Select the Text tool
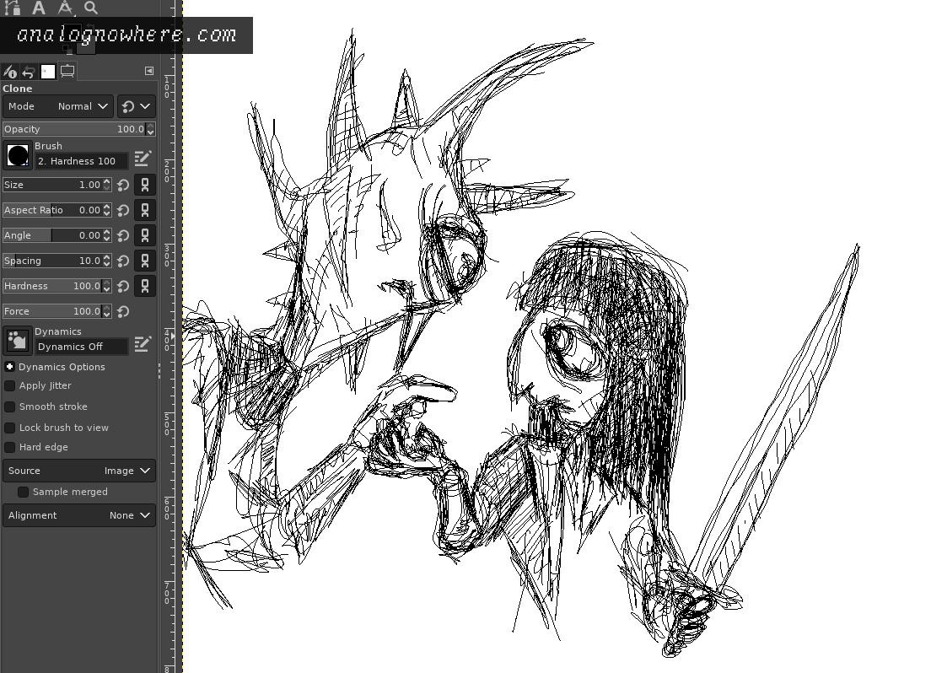The width and height of the screenshot is (931, 673). (39, 8)
